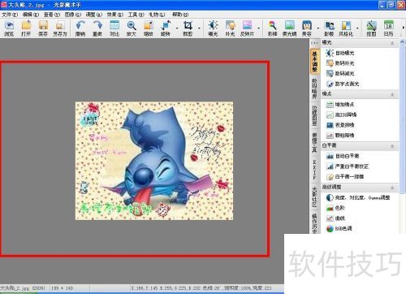Viewport: 406px width, 294px height.
Task: Click the 高ISO降噪 option
Action: [341, 115]
